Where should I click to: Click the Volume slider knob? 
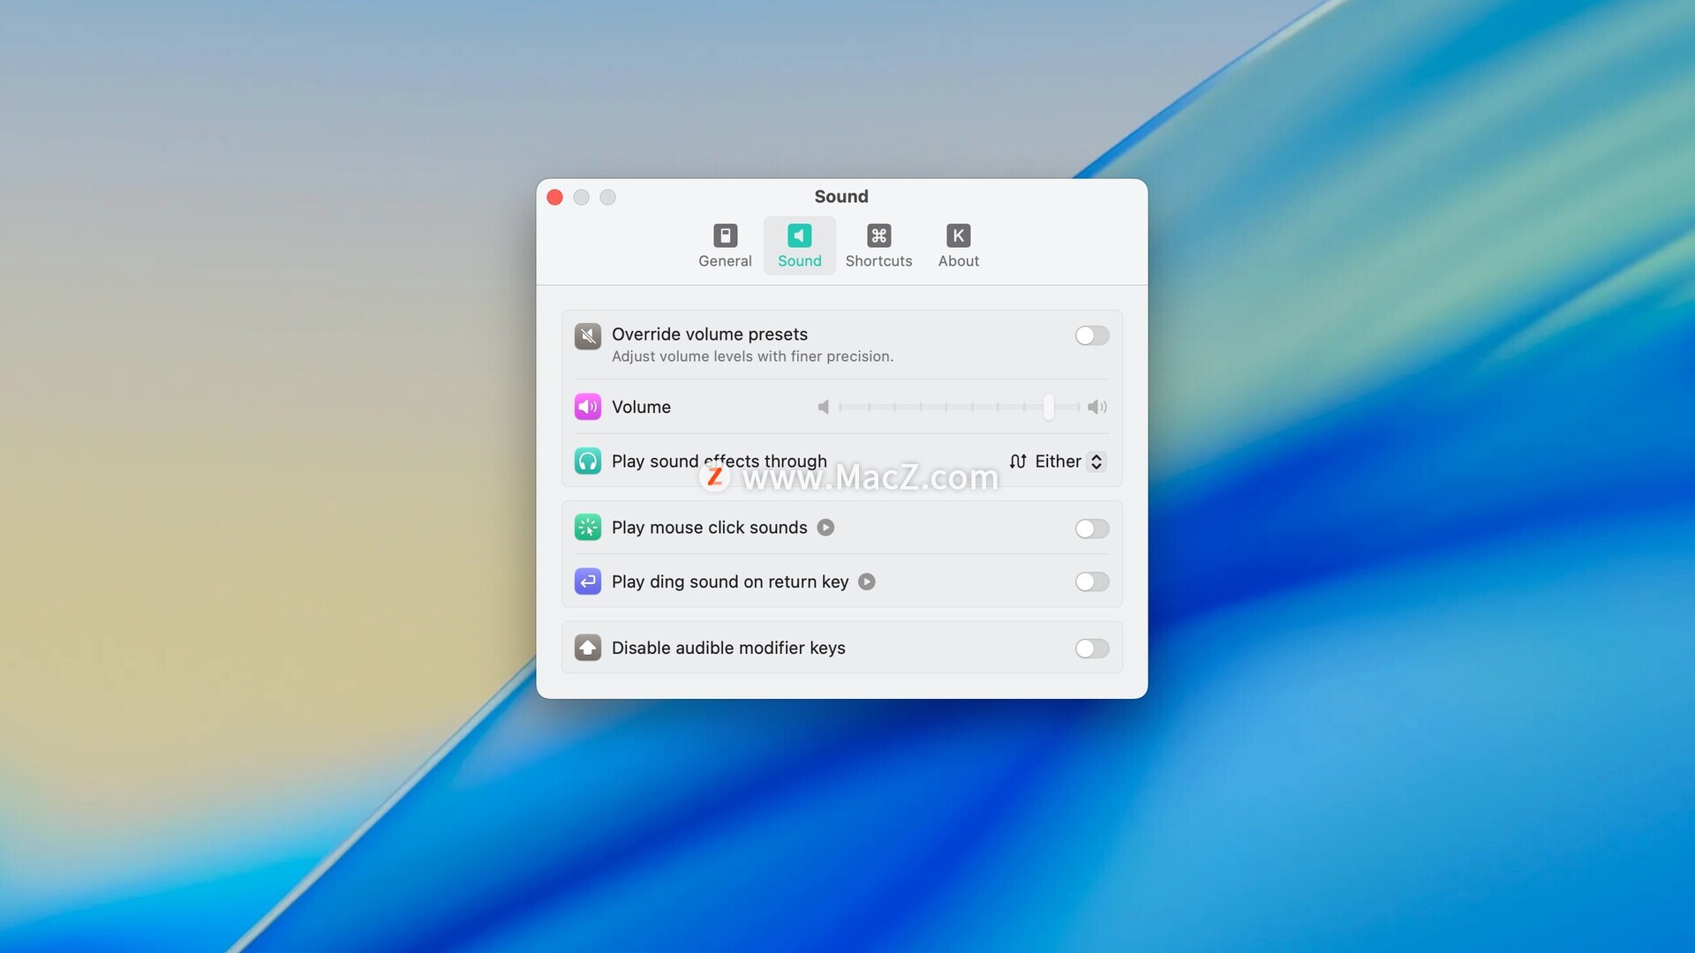point(1048,407)
